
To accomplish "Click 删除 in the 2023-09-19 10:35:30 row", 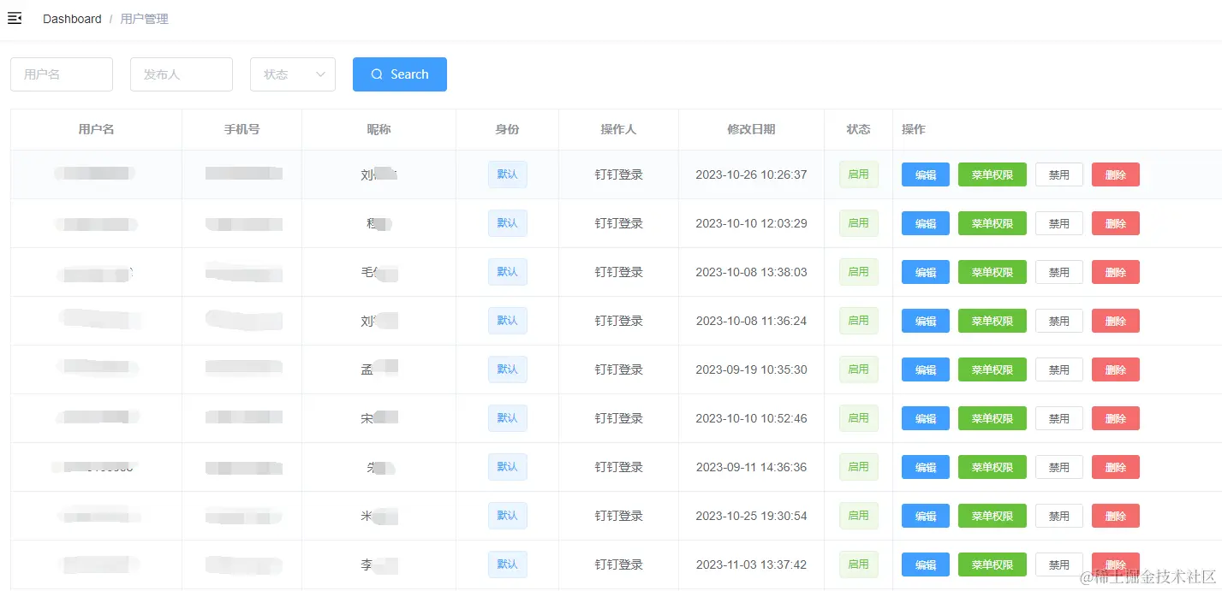I will pyautogui.click(x=1116, y=369).
